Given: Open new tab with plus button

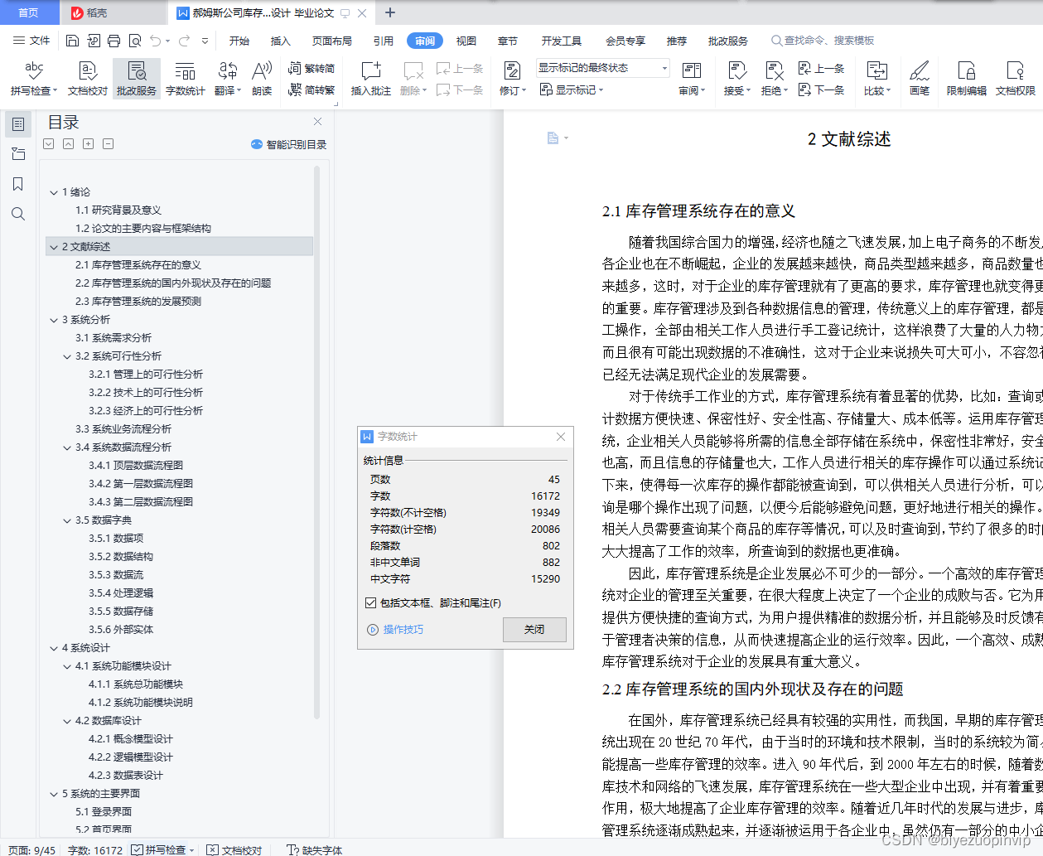Looking at the screenshot, I should point(390,12).
